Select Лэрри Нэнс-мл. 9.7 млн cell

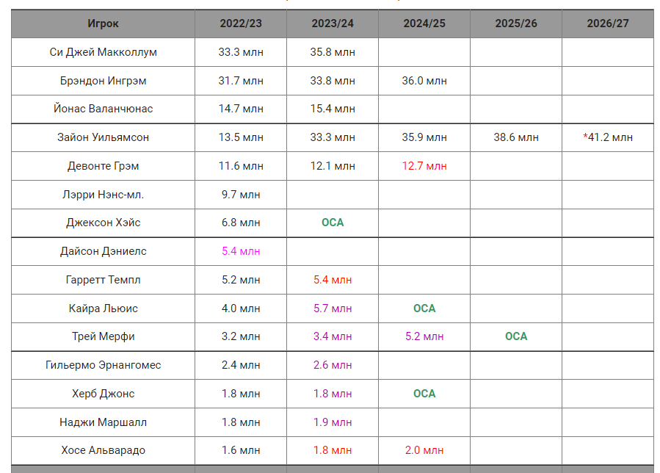click(x=241, y=195)
